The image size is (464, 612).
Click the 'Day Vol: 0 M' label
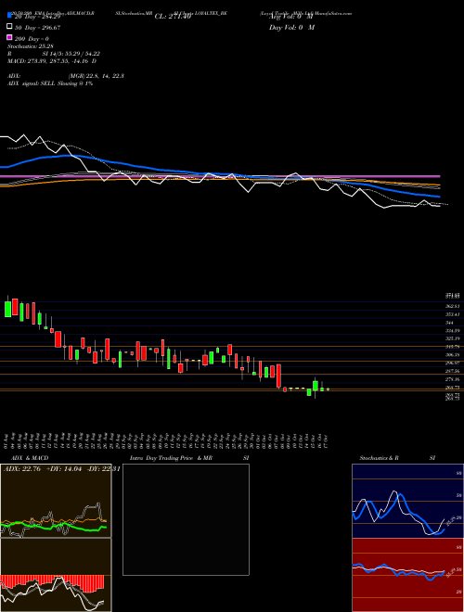click(x=291, y=28)
